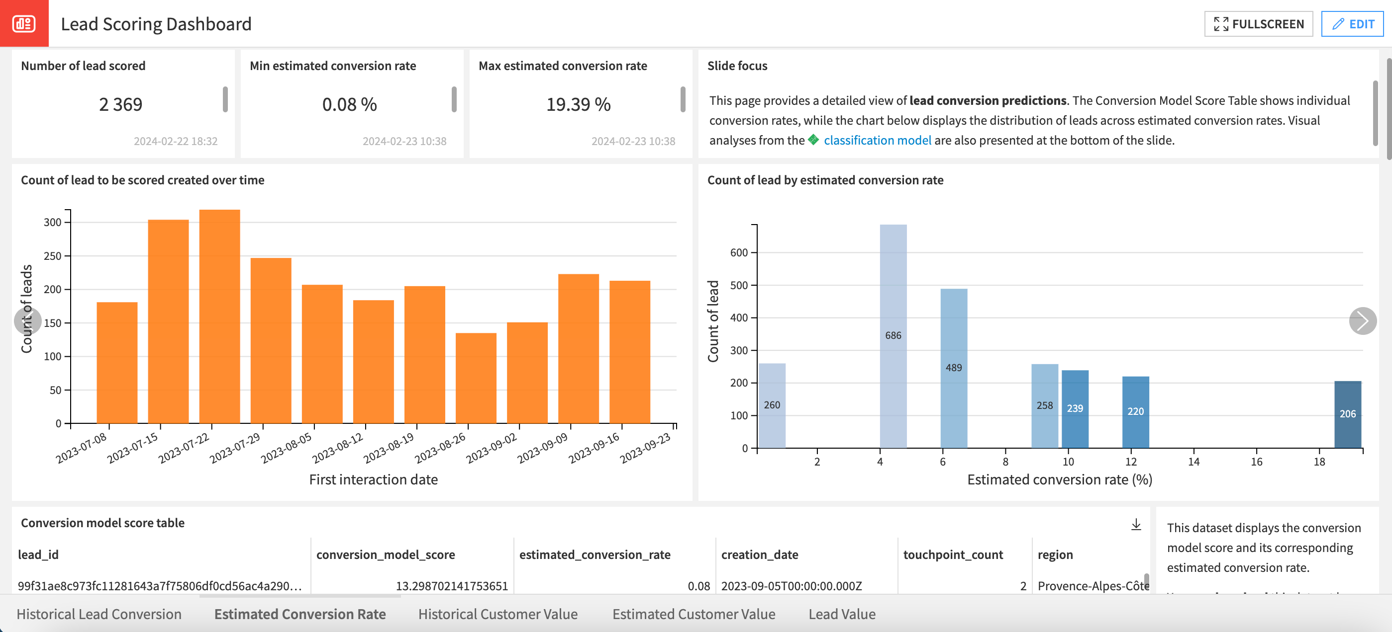Click the Slide focus text scrollbar
Screen dimensions: 1392x632
1375,113
